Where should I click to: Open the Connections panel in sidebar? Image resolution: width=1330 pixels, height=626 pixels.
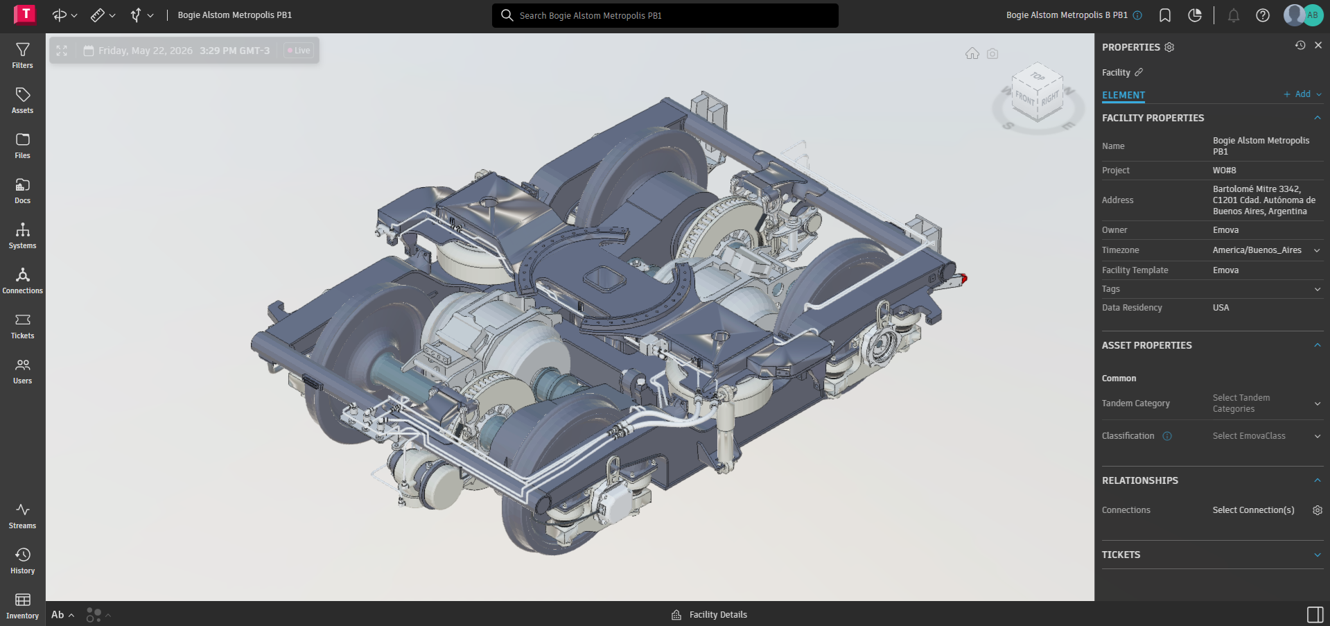point(22,281)
